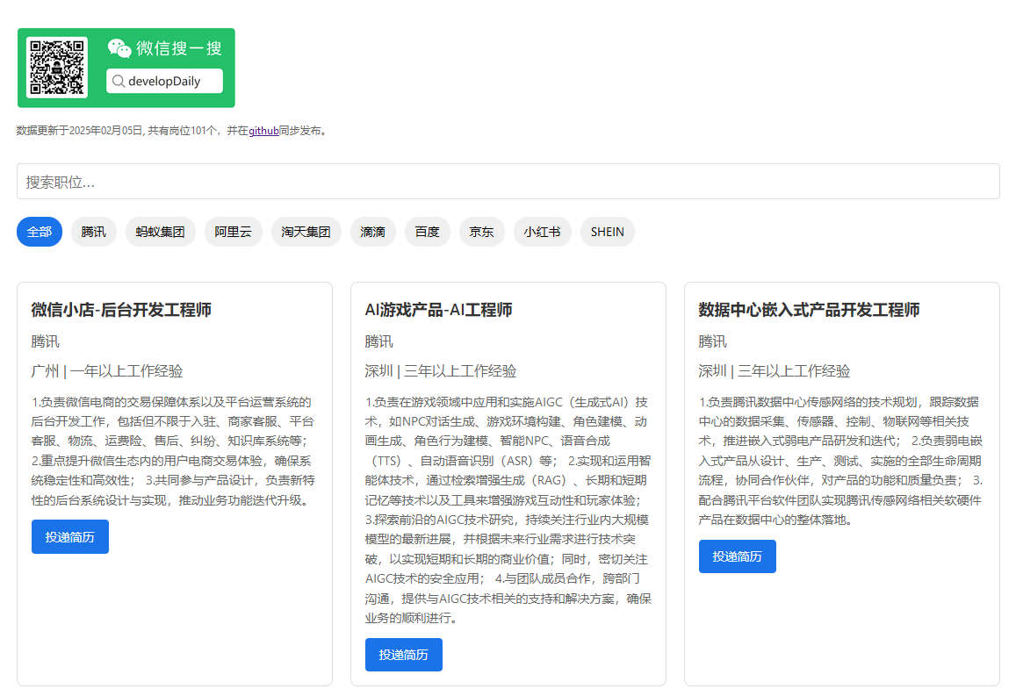Focus the 搜索职位 search field
Image resolution: width=1016 pixels, height=696 pixels.
coord(508,182)
